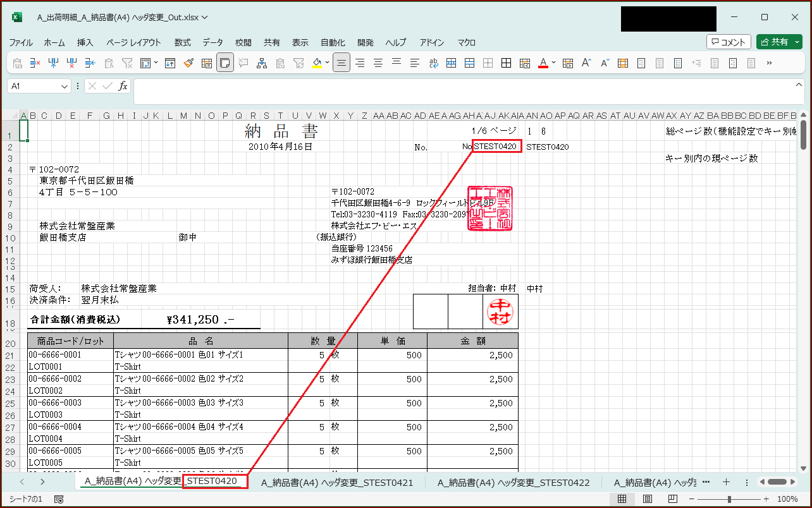812x508 pixels.
Task: Click the increase indent icon
Action: 696,63
